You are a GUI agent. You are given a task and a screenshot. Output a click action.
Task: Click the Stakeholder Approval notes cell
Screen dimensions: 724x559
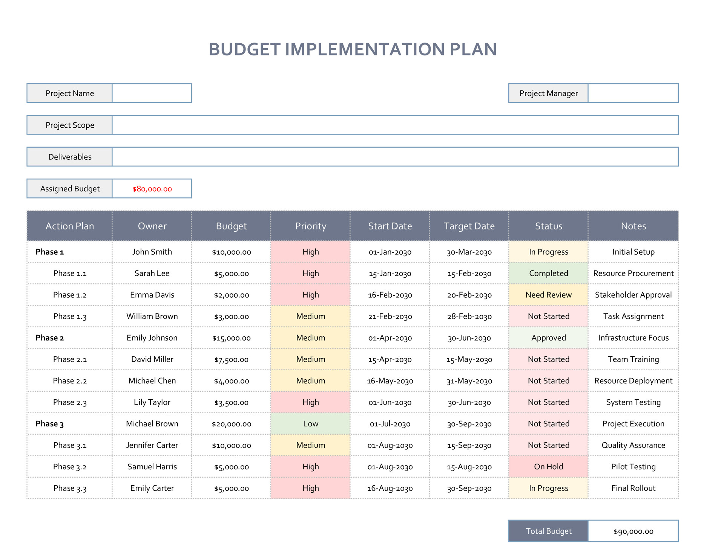pos(633,295)
